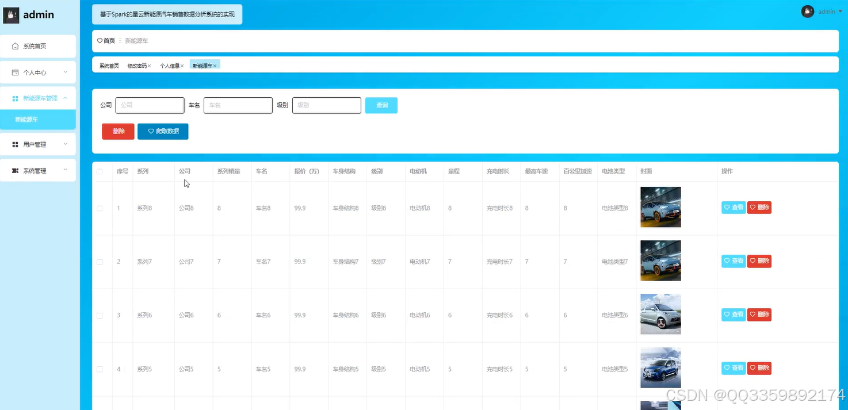Image resolution: width=848 pixels, height=410 pixels.
Task: Switch to the 系统首页 tab
Action: [x=109, y=66]
